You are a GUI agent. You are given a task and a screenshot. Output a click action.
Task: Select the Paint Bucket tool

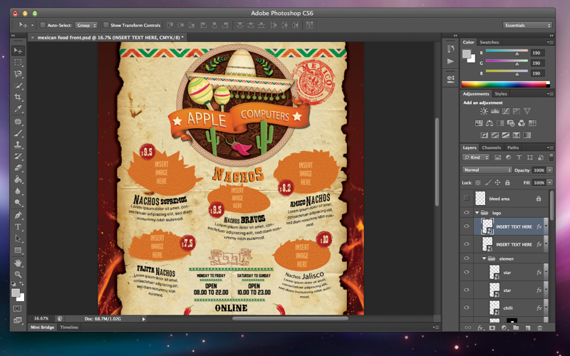17,179
